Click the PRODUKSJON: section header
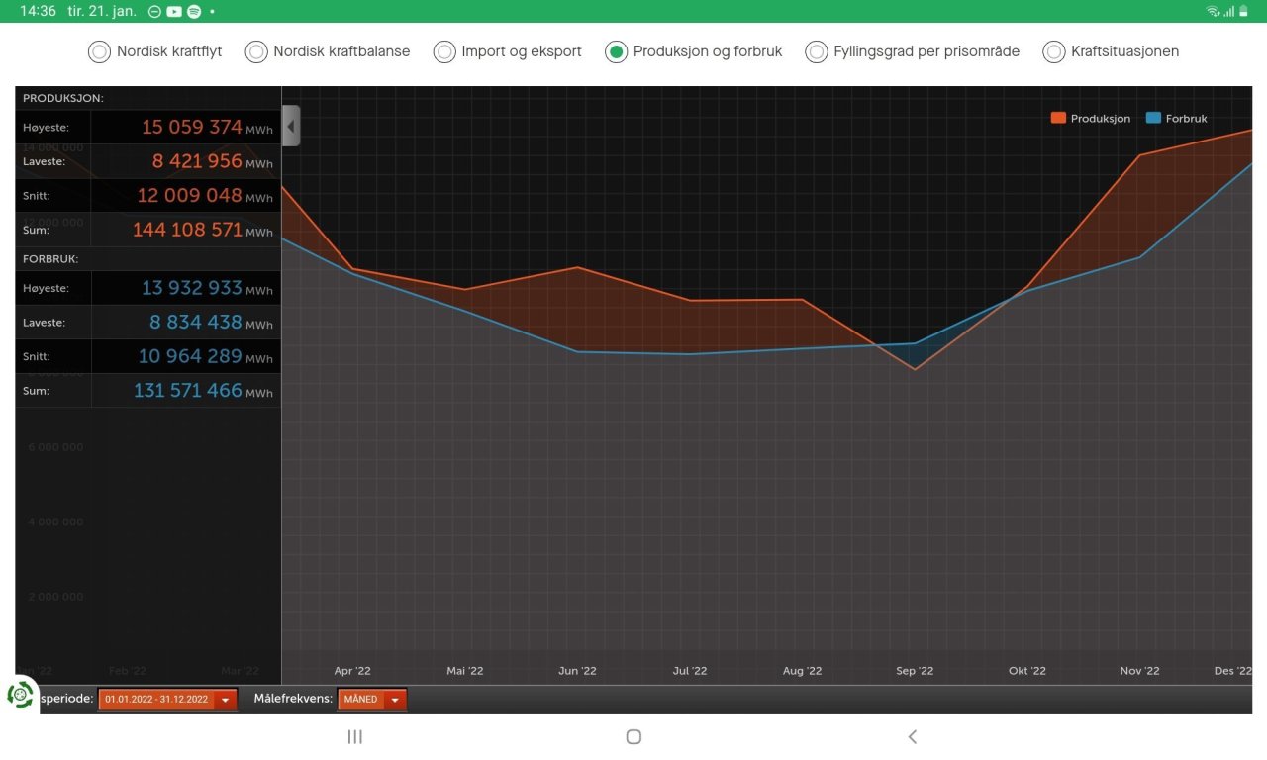Viewport: 1267px width, 760px height. [x=63, y=98]
